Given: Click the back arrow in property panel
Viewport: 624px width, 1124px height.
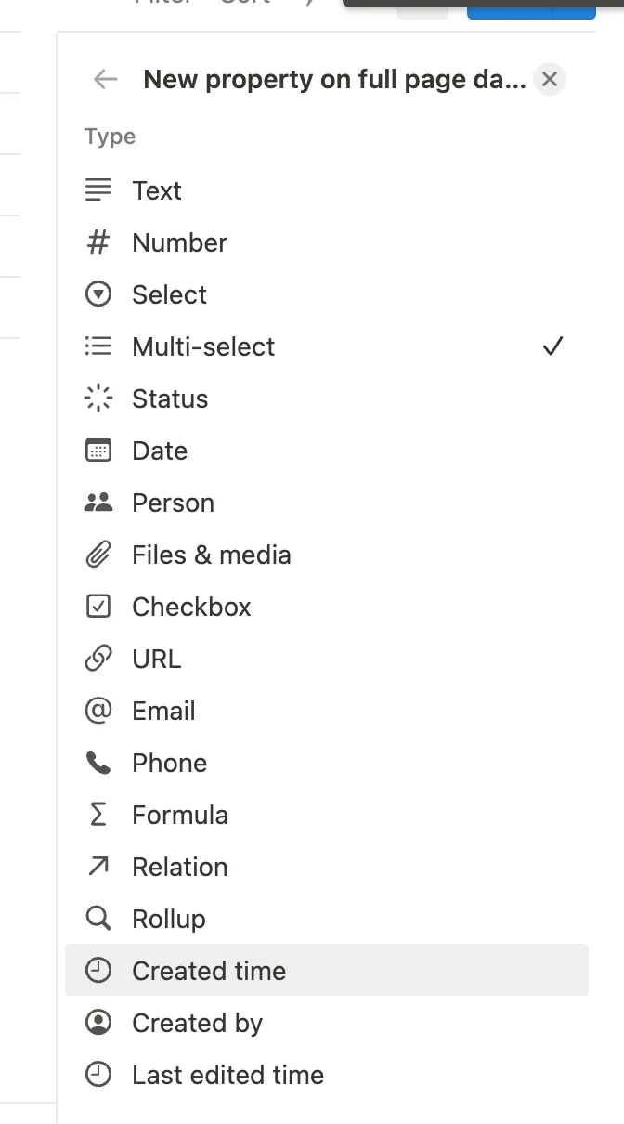Looking at the screenshot, I should tap(106, 80).
